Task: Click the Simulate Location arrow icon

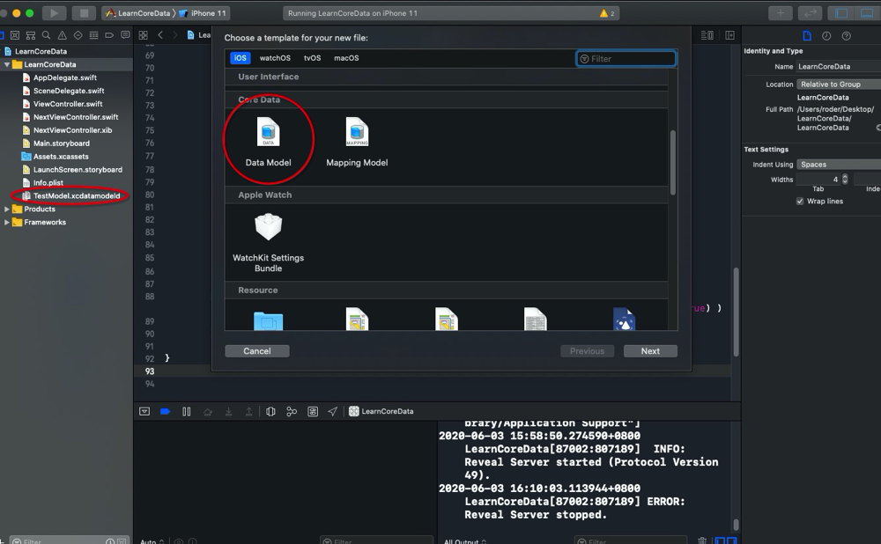Action: 333,411
